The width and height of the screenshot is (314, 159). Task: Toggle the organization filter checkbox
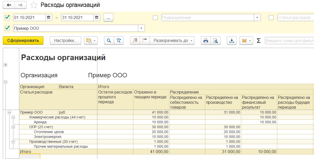7,28
